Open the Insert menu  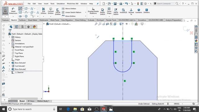click(x=46, y=4)
